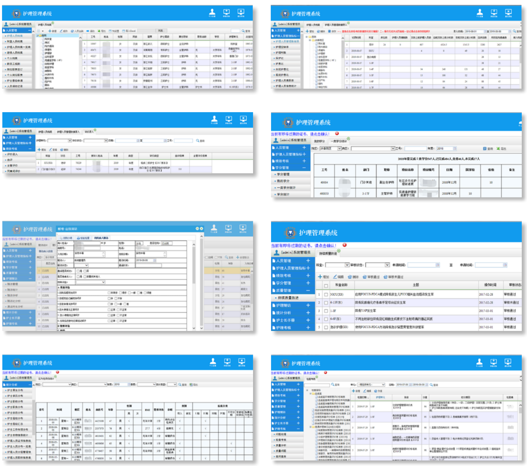
Task: Toggle header select-all checkbox beside 科室名称
Action: (x=326, y=286)
